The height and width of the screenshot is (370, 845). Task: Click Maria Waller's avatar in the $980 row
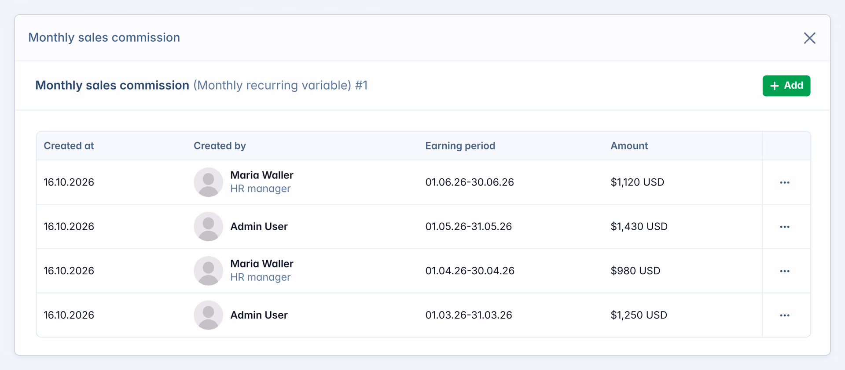208,271
